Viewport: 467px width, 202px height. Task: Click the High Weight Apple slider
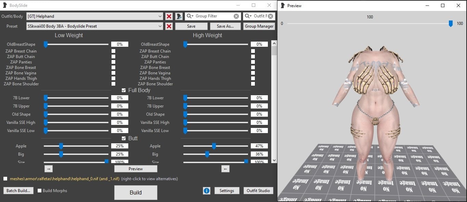(x=216, y=146)
